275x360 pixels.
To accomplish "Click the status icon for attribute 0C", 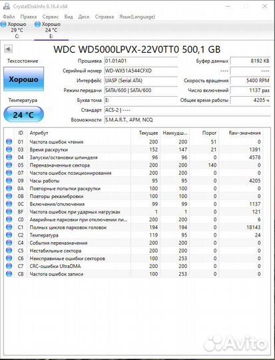I will (9, 204).
